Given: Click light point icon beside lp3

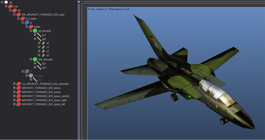Looking at the screenshot, I should (39, 64).
